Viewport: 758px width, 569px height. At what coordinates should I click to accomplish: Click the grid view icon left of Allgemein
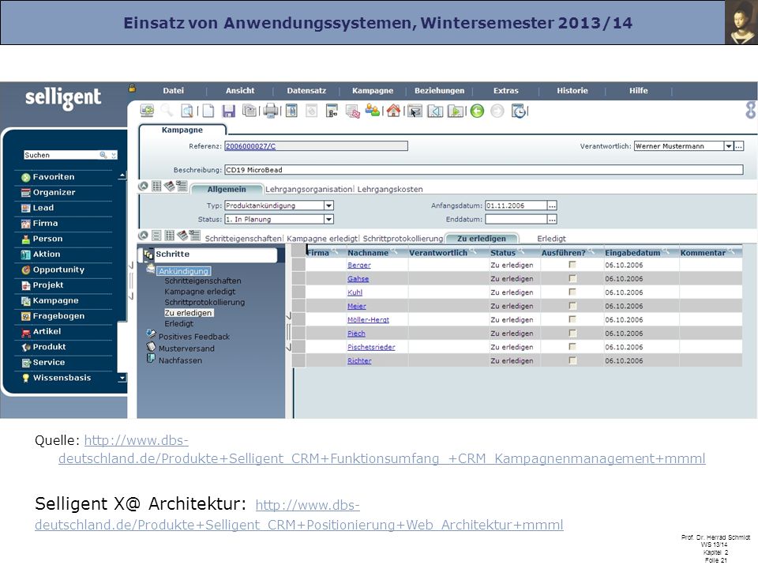[x=156, y=187]
